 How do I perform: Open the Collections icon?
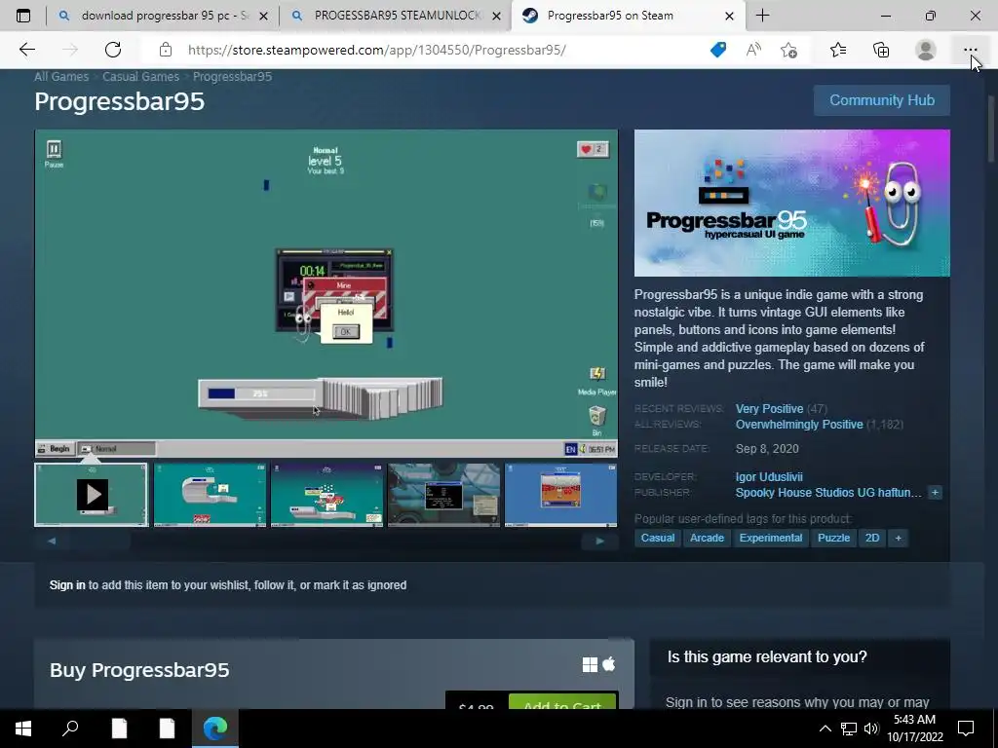click(881, 50)
